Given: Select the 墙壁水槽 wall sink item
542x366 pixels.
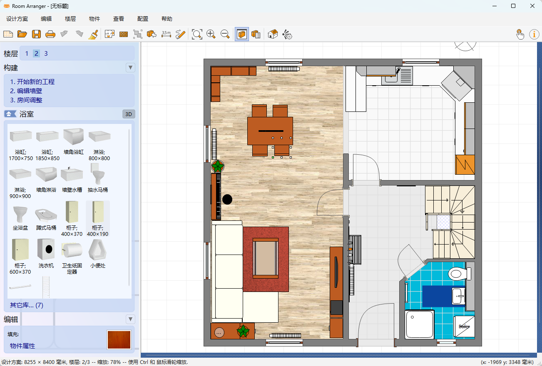Looking at the screenshot, I should tap(72, 179).
